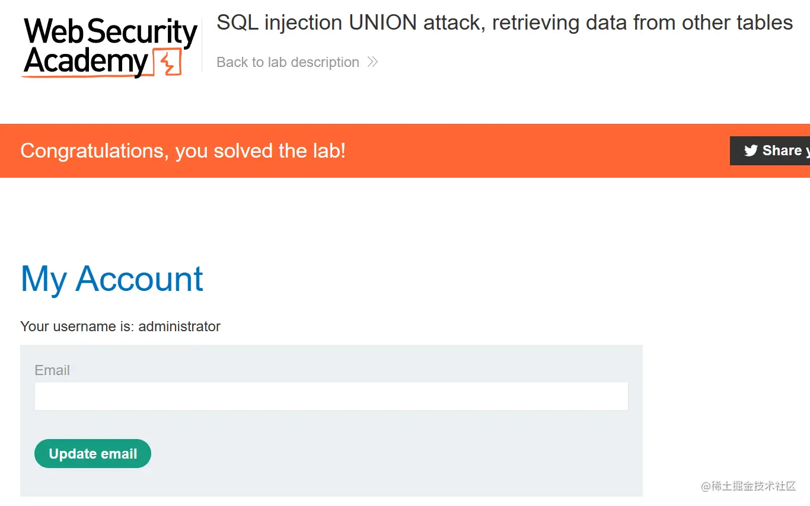Image resolution: width=810 pixels, height=506 pixels.
Task: Click the My Account heading
Action: (x=112, y=279)
